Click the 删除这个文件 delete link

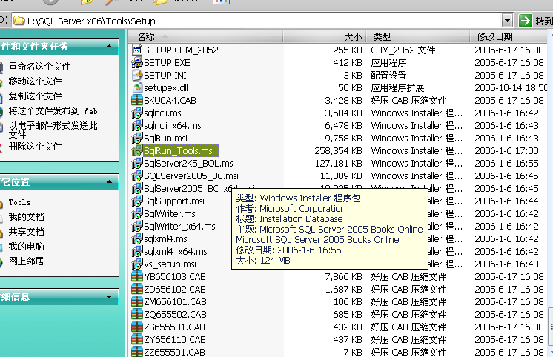point(35,147)
